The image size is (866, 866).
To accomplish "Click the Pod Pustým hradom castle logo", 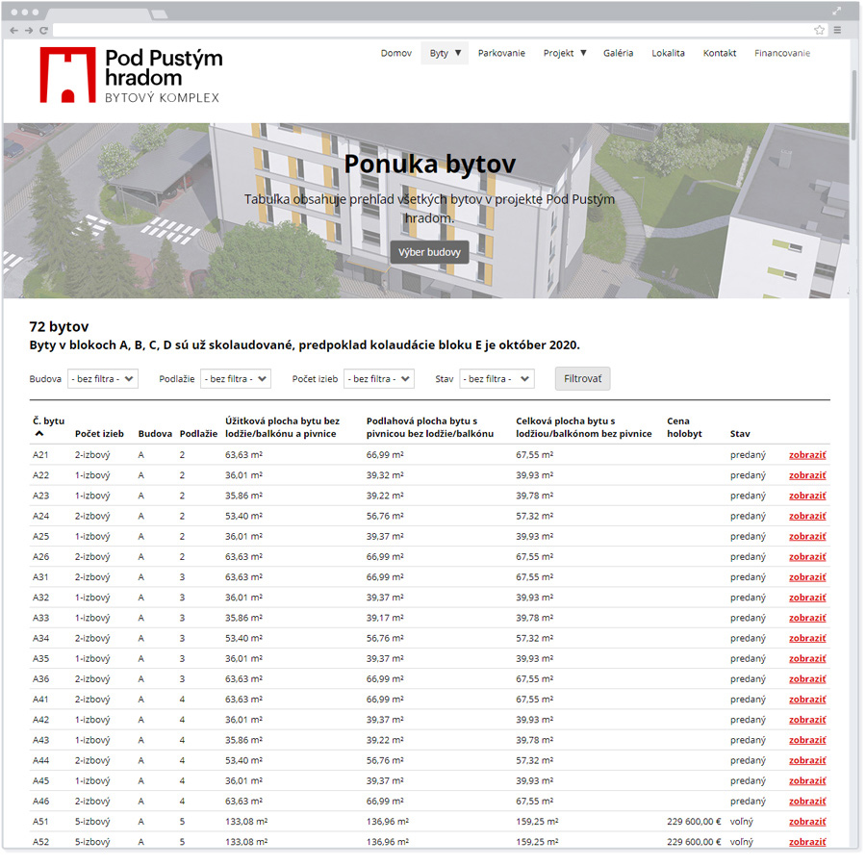I will pos(67,75).
